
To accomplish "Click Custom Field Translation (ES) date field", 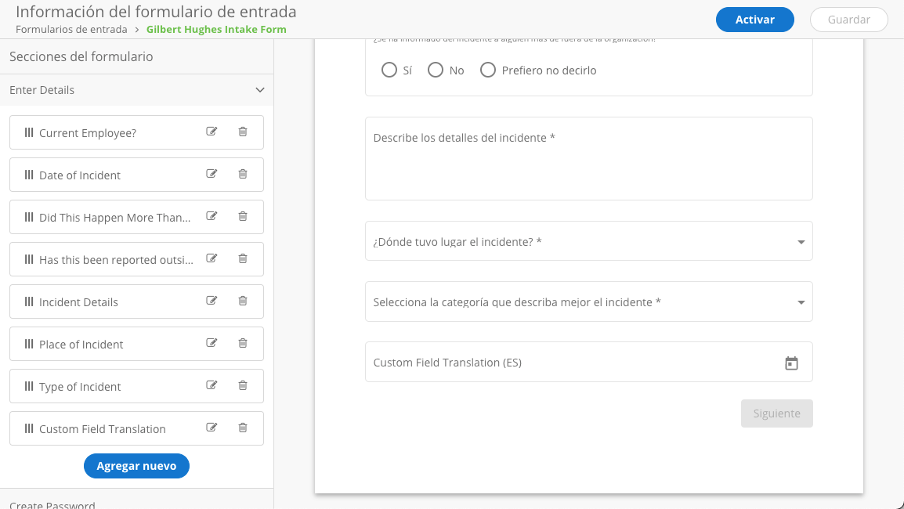I will point(588,362).
